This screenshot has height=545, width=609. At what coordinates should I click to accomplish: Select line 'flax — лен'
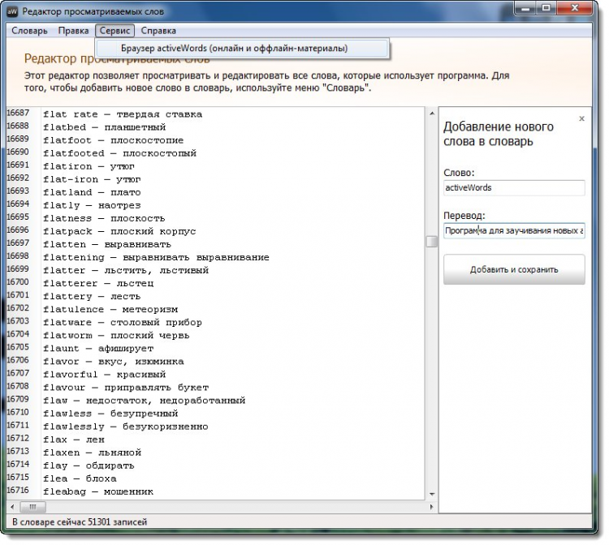click(x=73, y=440)
